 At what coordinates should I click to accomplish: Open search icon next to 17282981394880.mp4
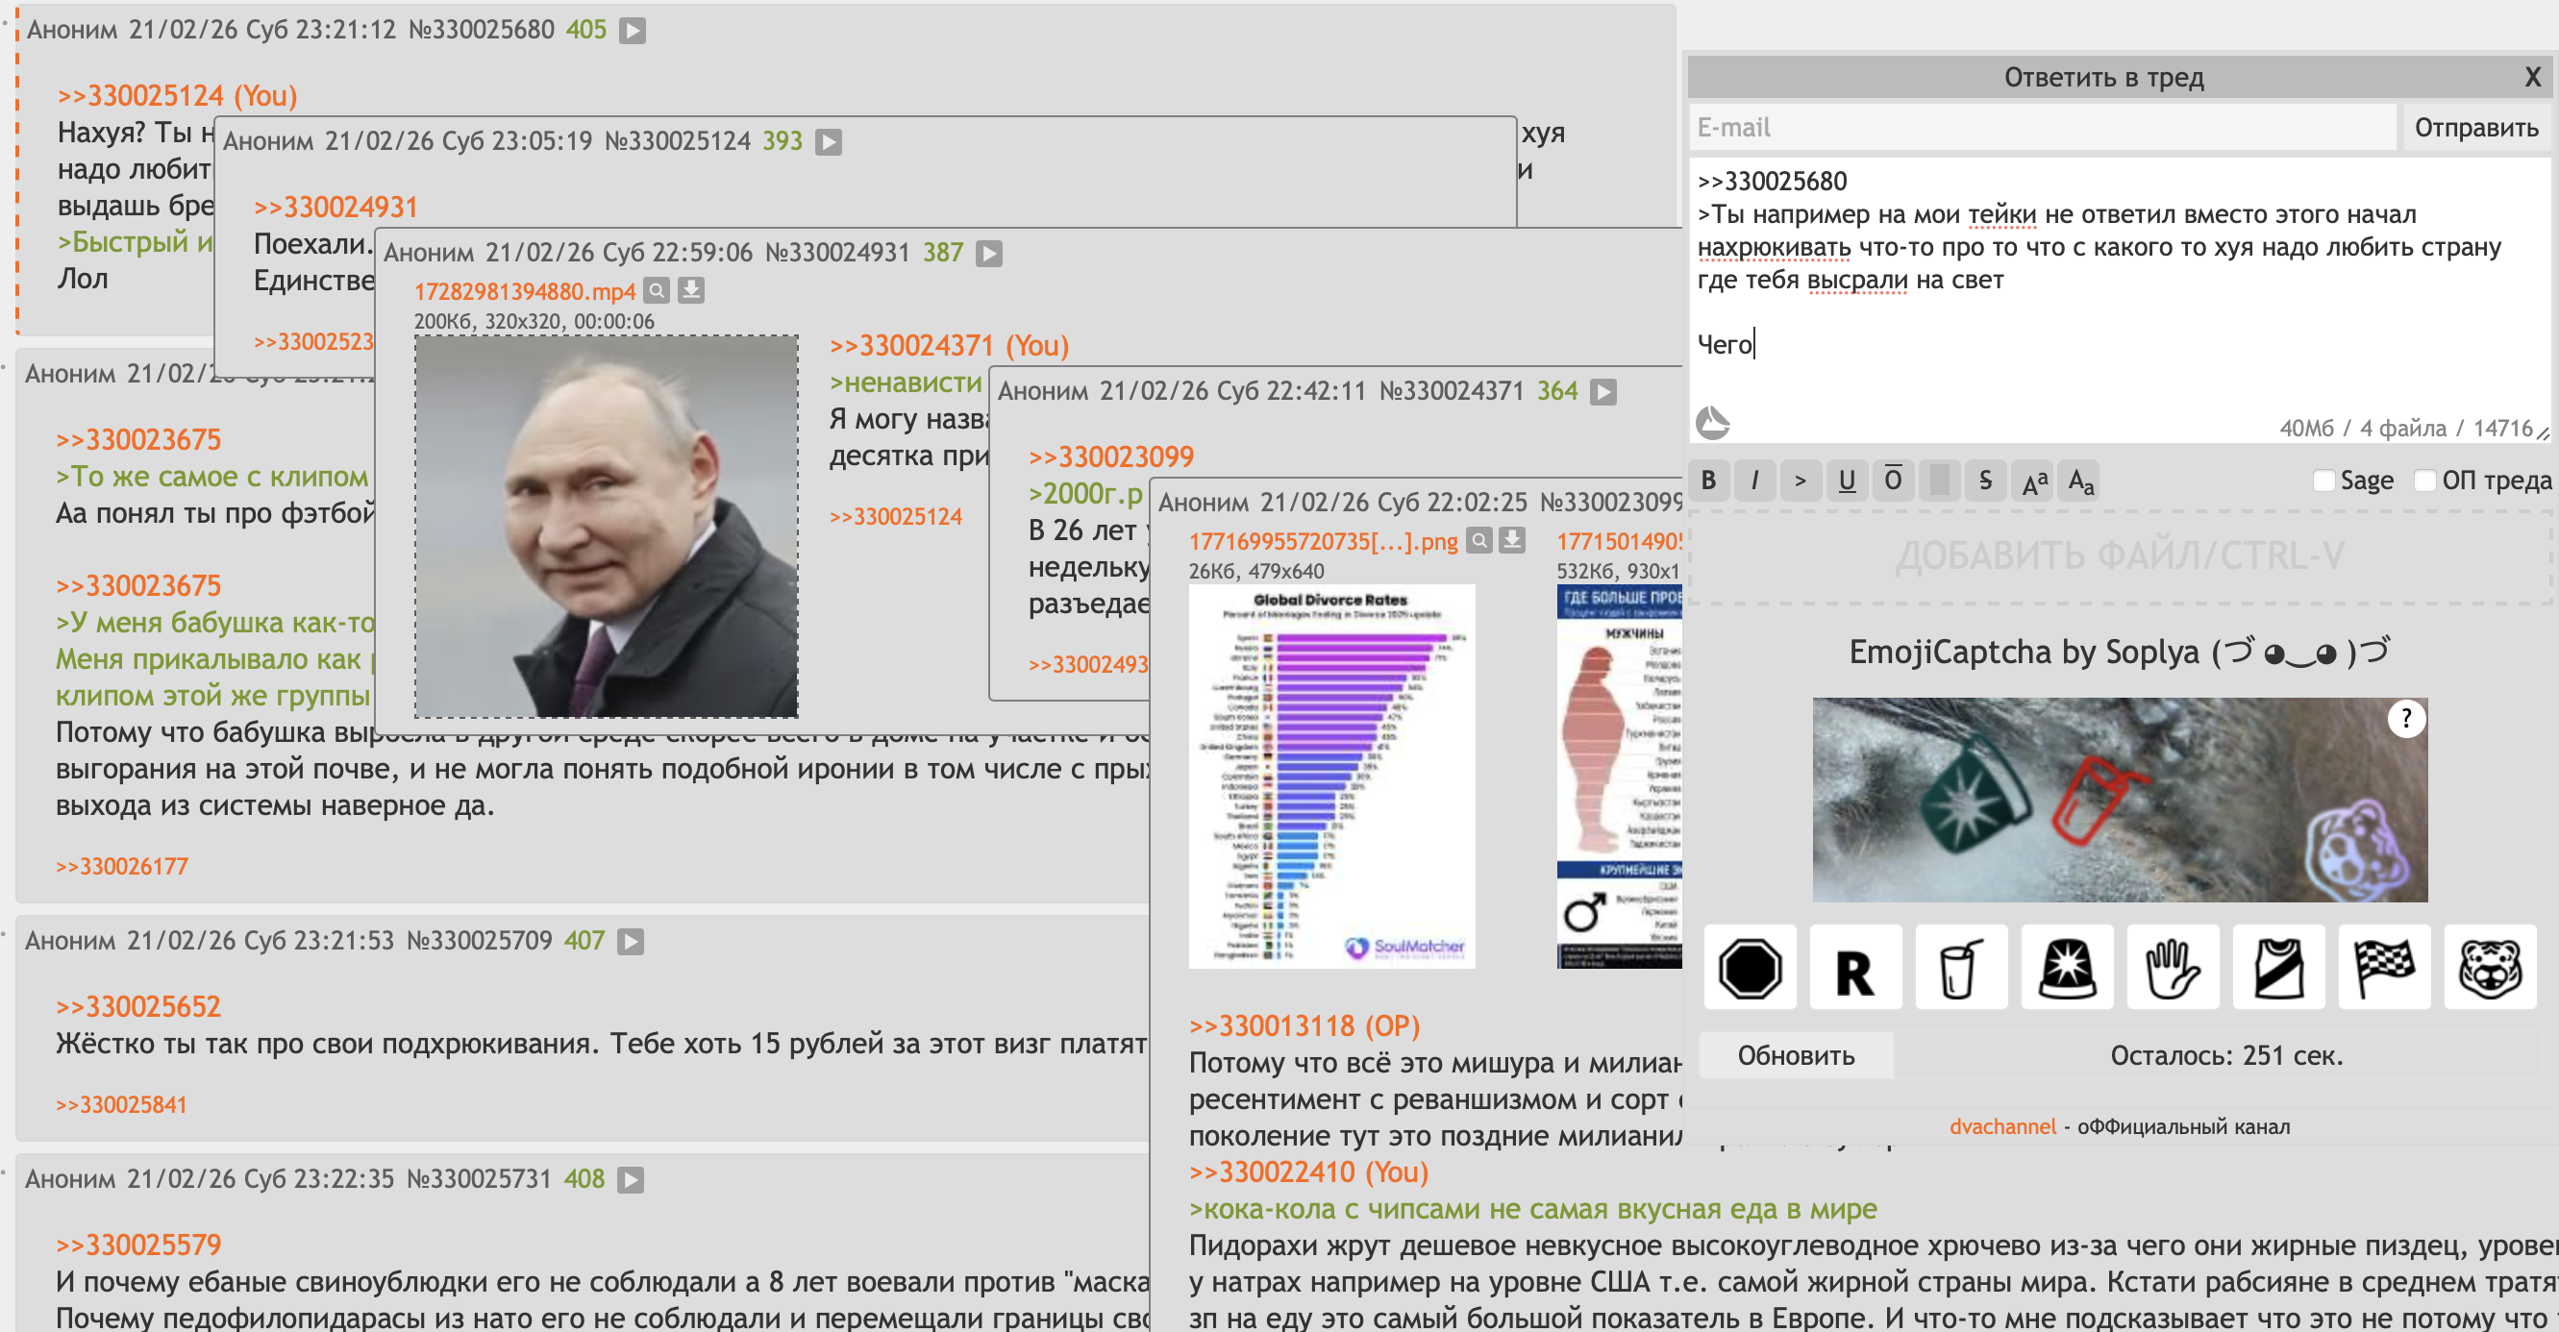tap(656, 291)
